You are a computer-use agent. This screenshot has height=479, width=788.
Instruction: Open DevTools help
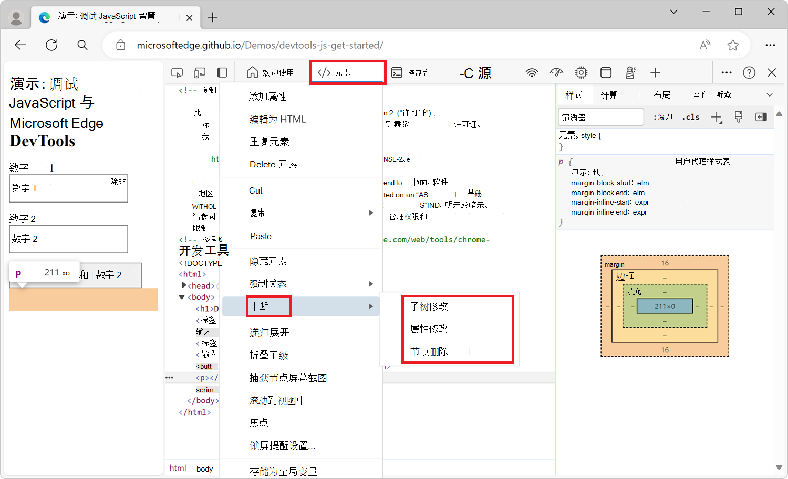pos(749,72)
